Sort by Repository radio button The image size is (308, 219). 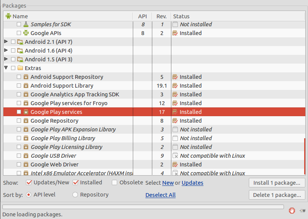tap(75, 195)
